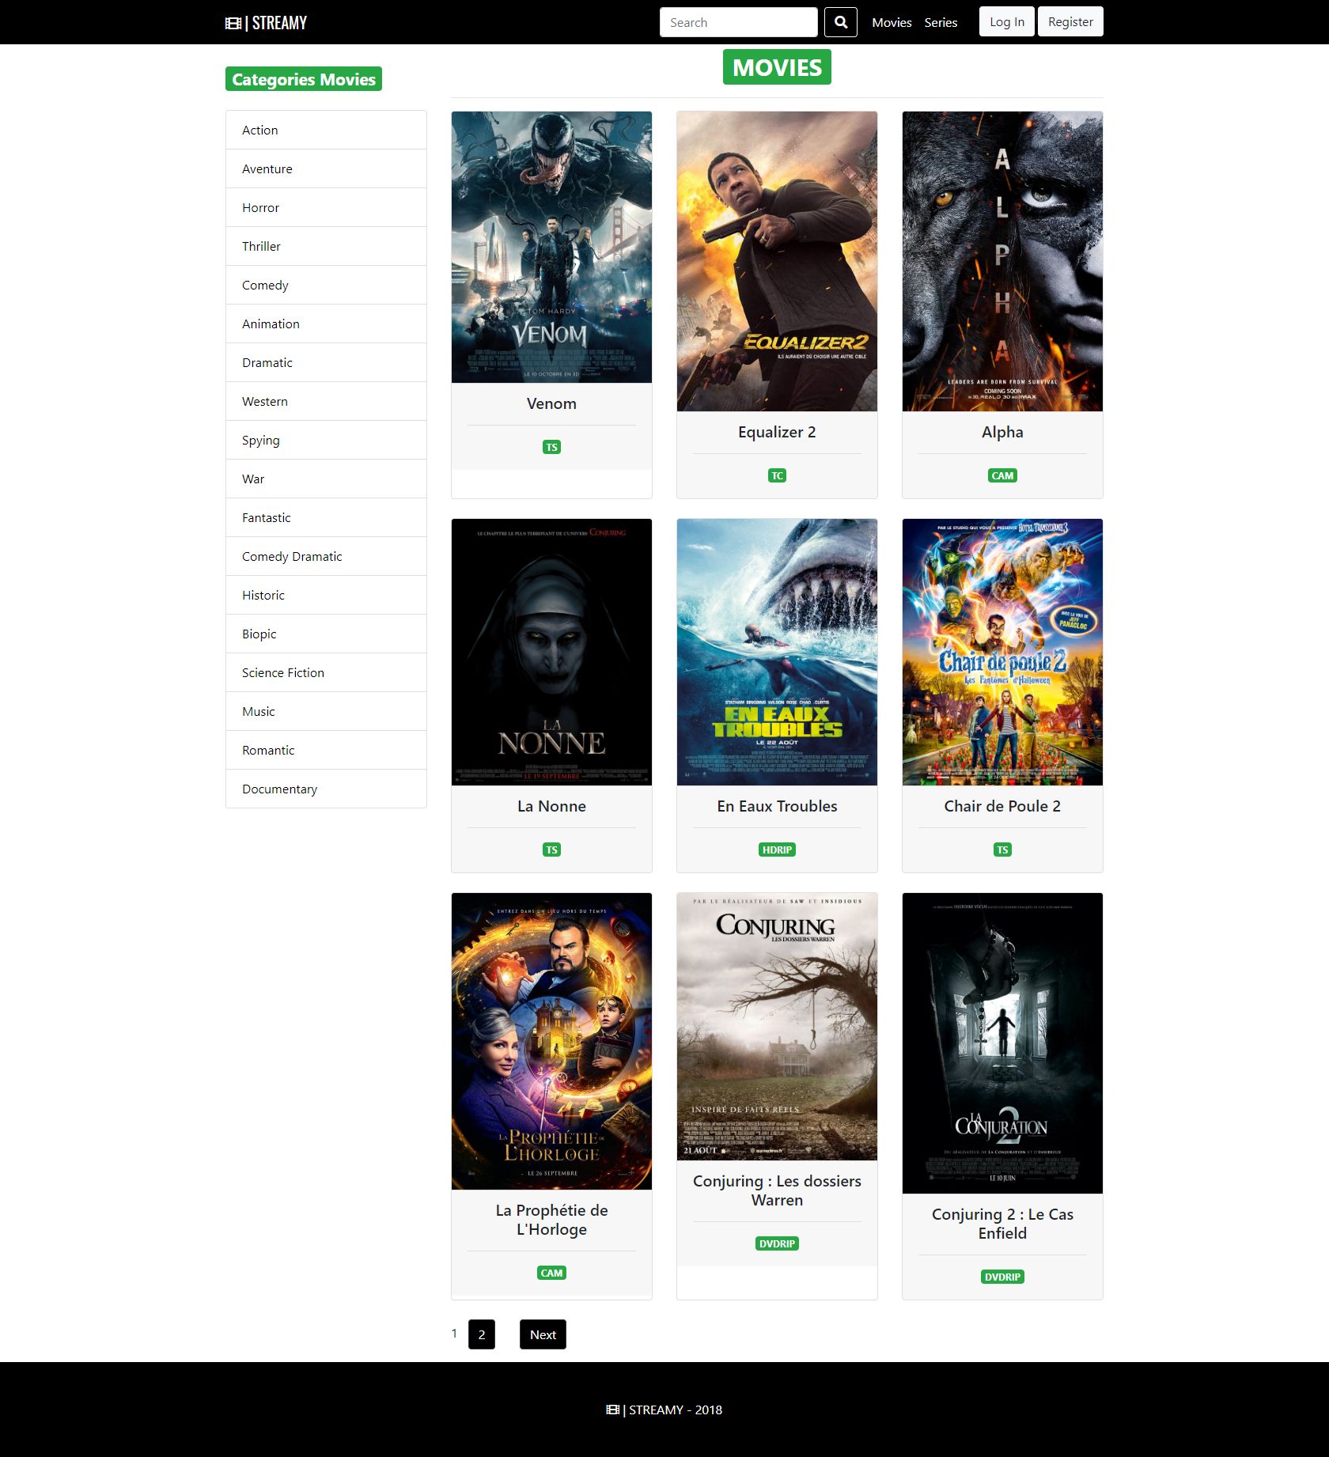Image resolution: width=1329 pixels, height=1457 pixels.
Task: Open the Equalizer 2 poster
Action: (777, 261)
